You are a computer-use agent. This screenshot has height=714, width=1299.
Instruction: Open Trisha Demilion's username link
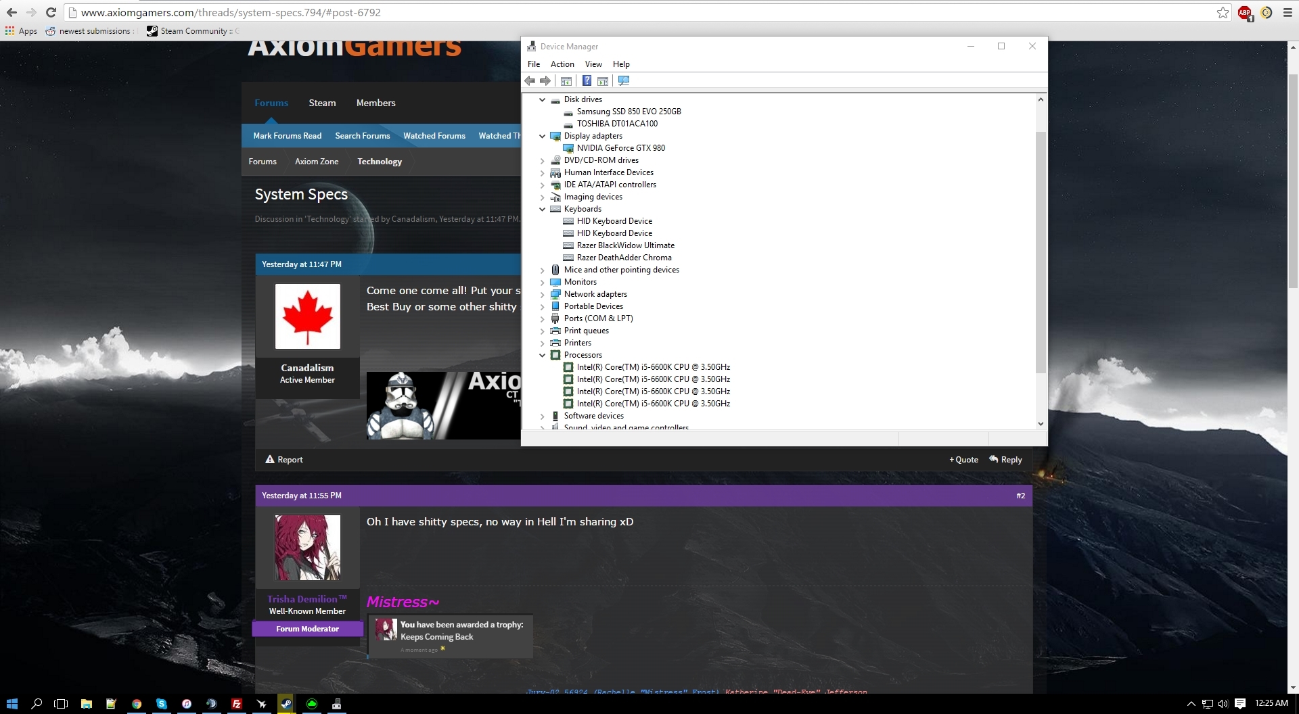[306, 599]
